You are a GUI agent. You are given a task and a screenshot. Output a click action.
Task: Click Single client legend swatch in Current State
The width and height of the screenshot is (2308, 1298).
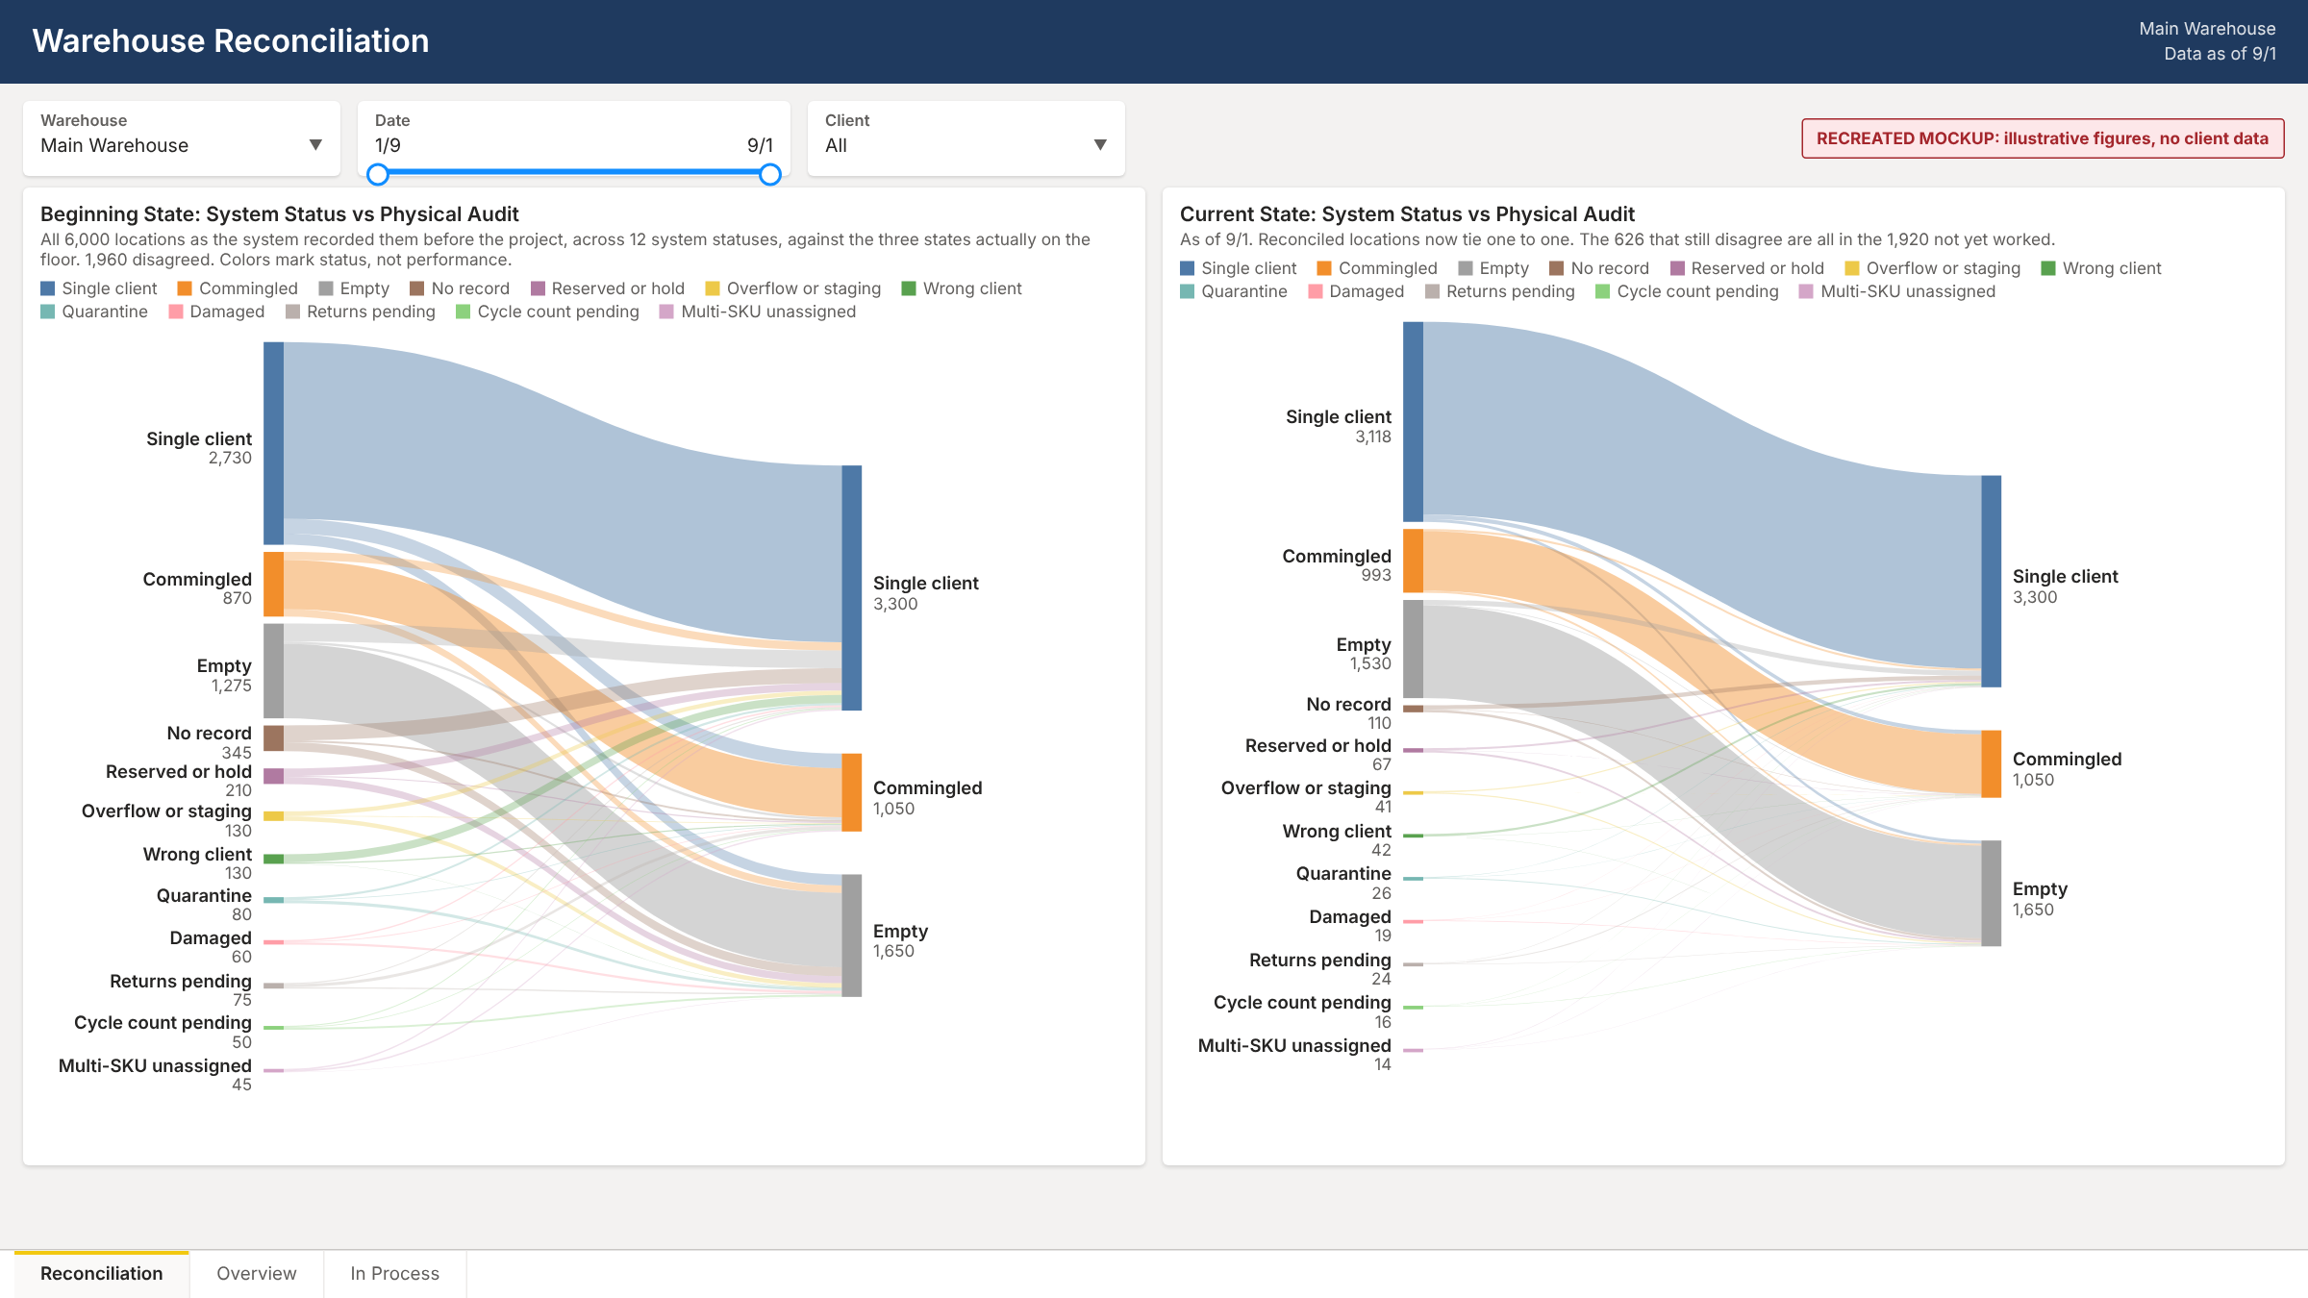tap(1187, 268)
